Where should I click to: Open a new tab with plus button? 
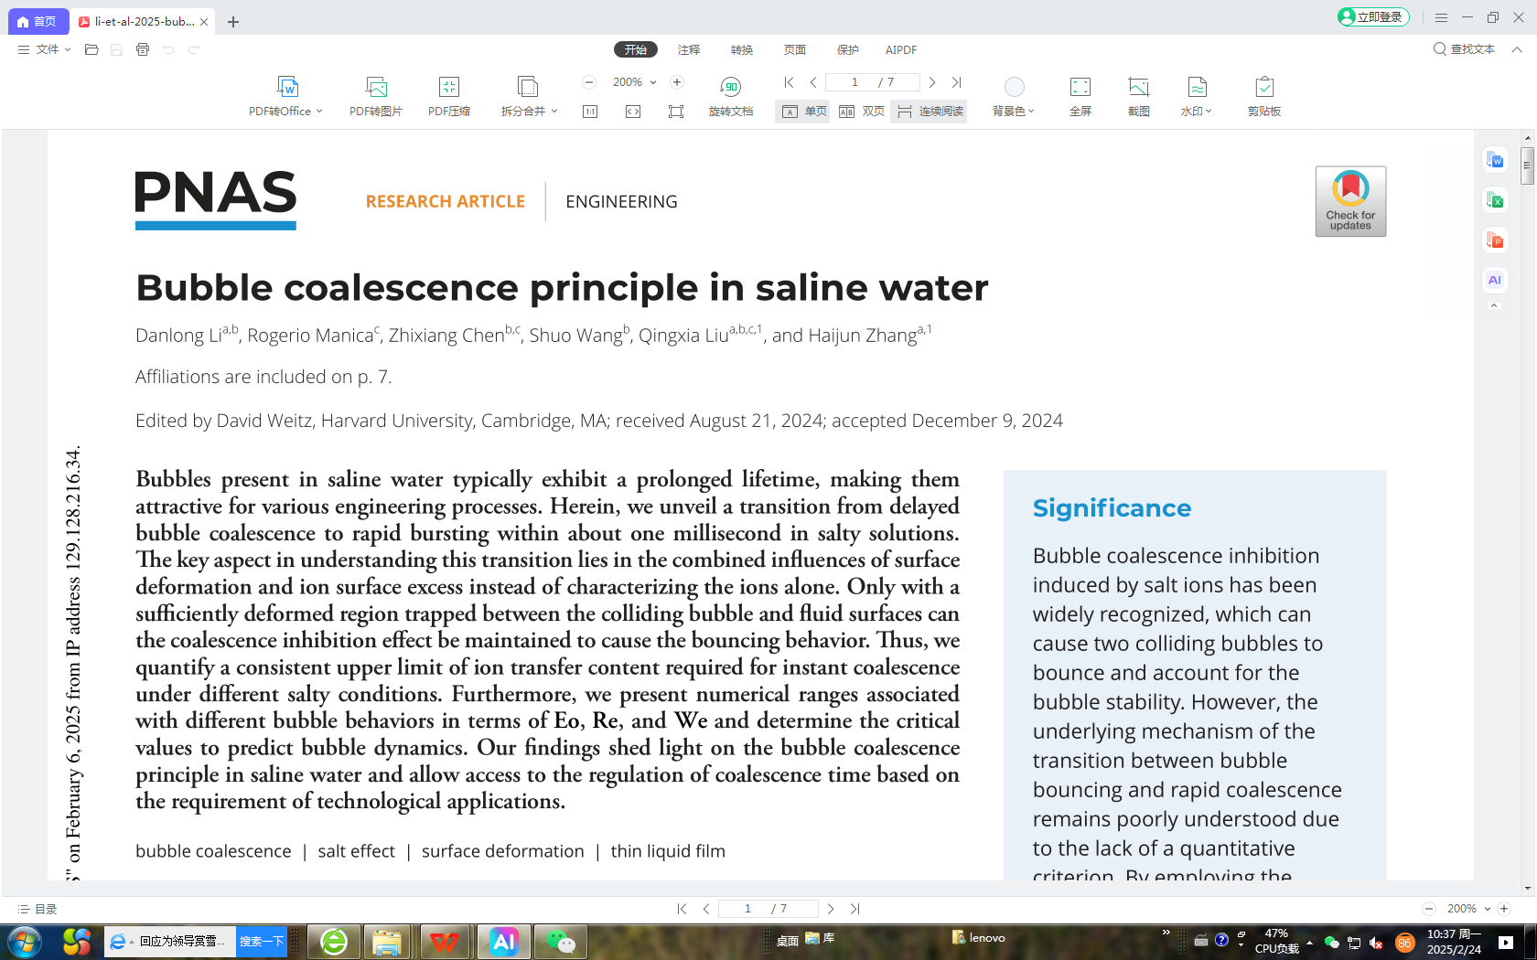pos(233,22)
